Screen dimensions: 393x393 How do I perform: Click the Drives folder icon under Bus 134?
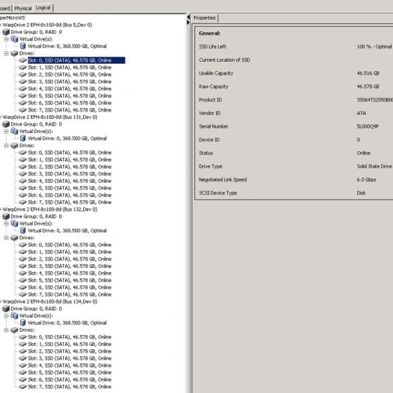15,330
